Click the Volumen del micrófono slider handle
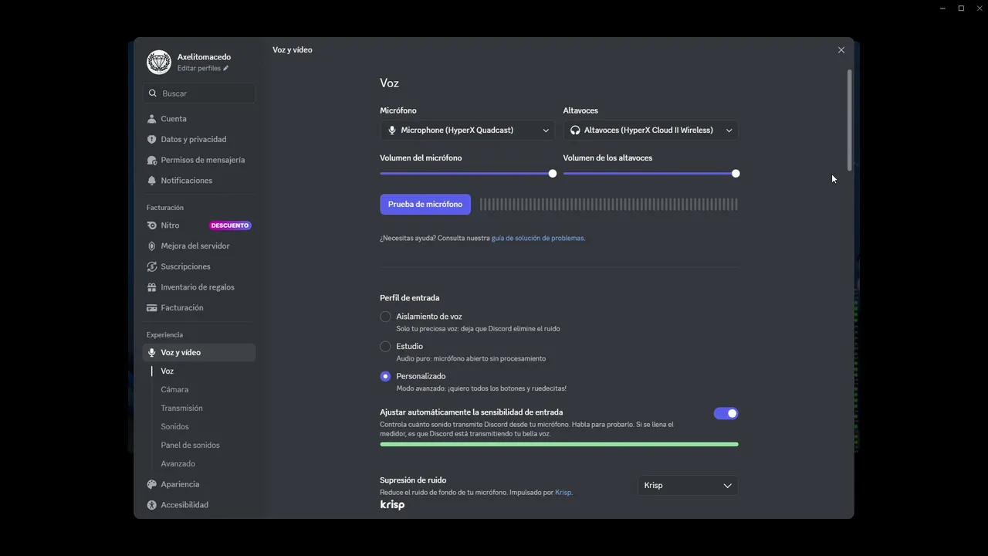The image size is (988, 556). tap(553, 174)
